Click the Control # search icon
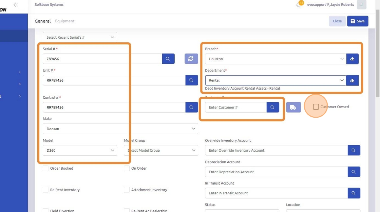Viewport: 380px width, 212px height. [191, 107]
